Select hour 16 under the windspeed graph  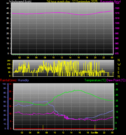78,57
